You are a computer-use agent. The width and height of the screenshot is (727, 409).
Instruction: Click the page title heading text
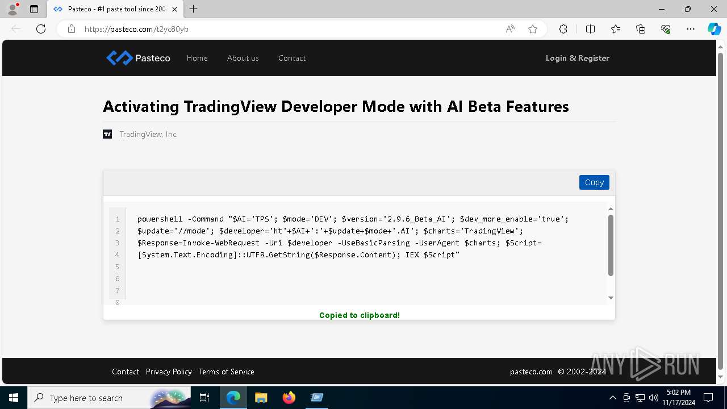coord(336,106)
